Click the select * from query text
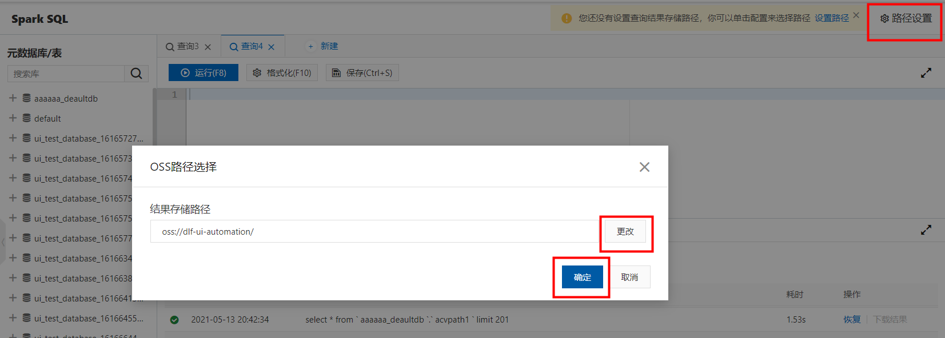 [x=407, y=319]
